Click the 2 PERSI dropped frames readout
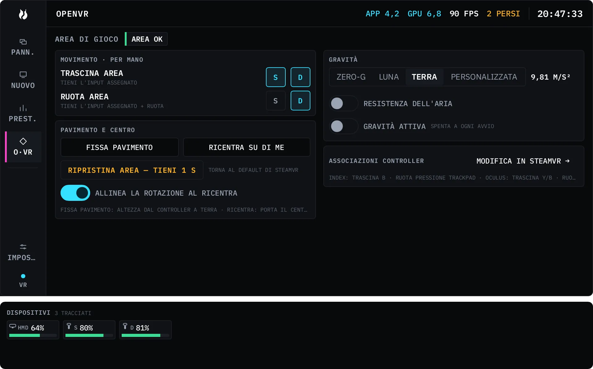593x369 pixels. click(503, 14)
